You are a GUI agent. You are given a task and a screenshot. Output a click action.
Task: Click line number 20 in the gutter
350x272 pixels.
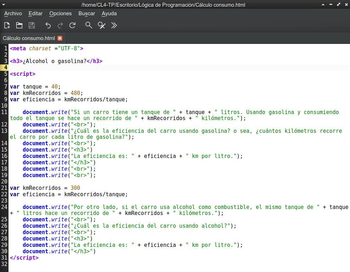[4, 182]
